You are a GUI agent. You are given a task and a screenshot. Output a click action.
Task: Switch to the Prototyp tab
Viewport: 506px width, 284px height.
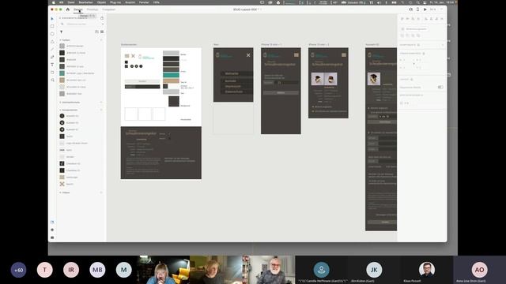tap(93, 9)
